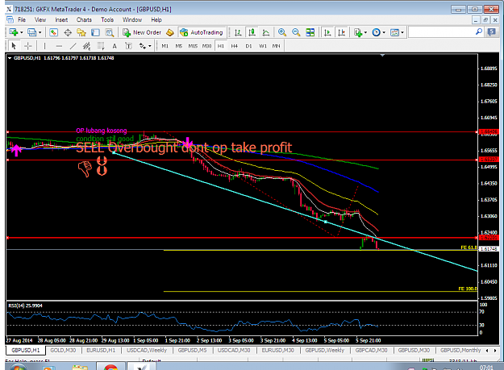Expand the new chart dropdown arrow
Image resolution: width=504 pixels, height=370 pixels.
(22, 32)
